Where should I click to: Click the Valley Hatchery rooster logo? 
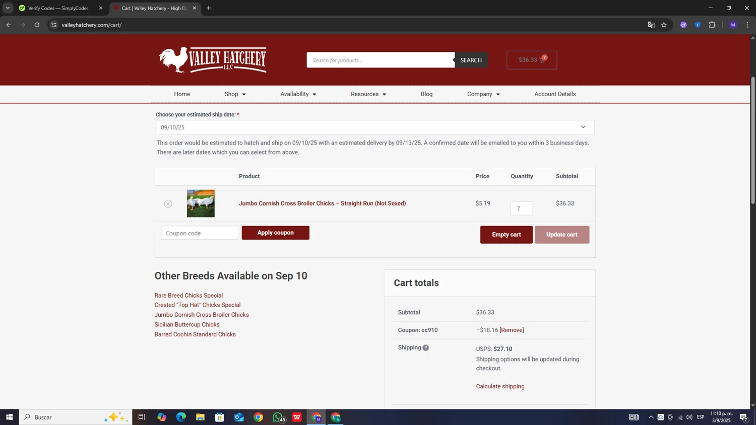(213, 60)
